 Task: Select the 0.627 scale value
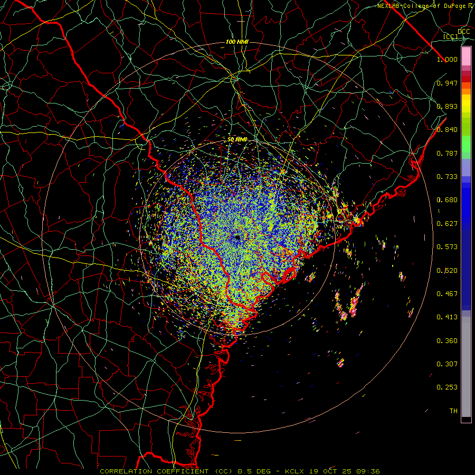coord(447,224)
